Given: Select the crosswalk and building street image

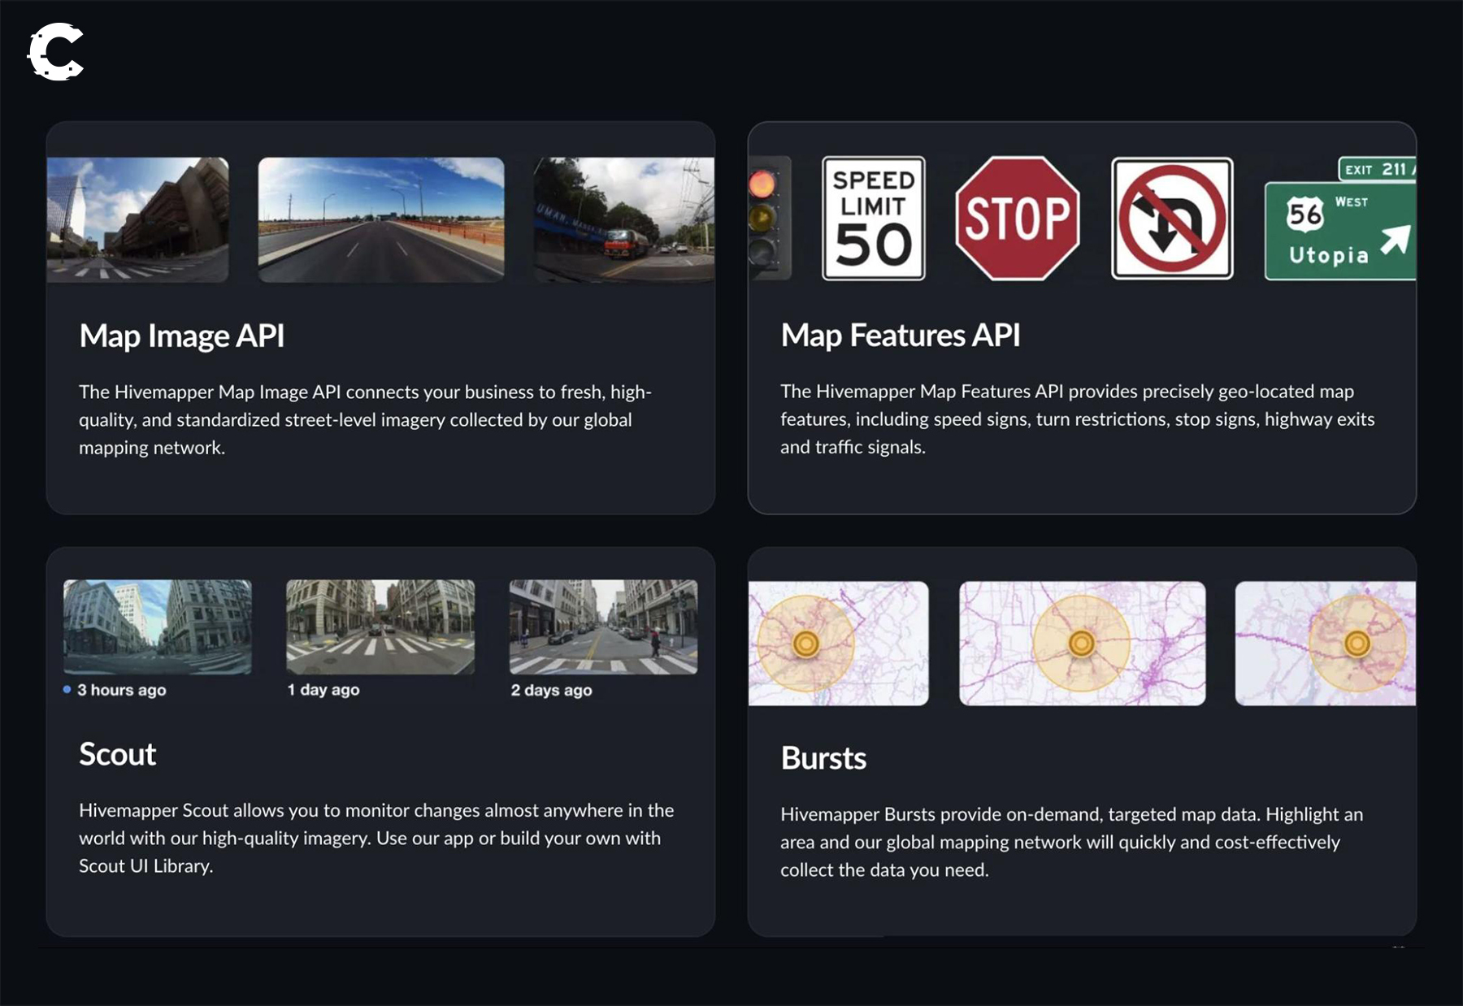Looking at the screenshot, I should point(137,219).
